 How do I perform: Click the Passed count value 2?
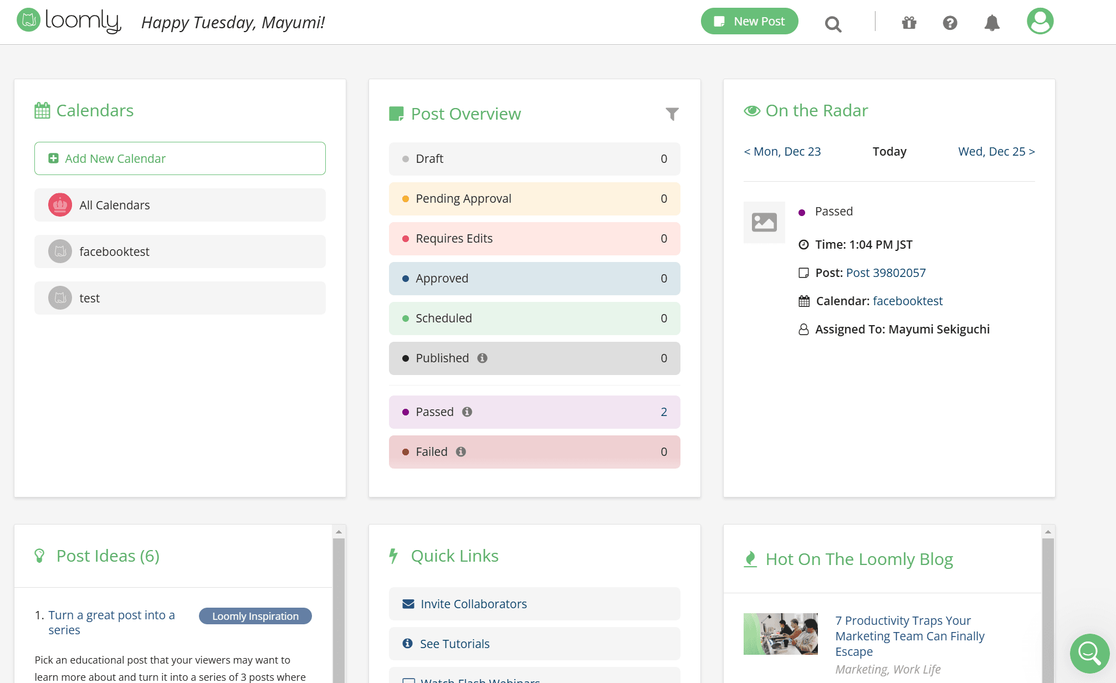pos(664,412)
